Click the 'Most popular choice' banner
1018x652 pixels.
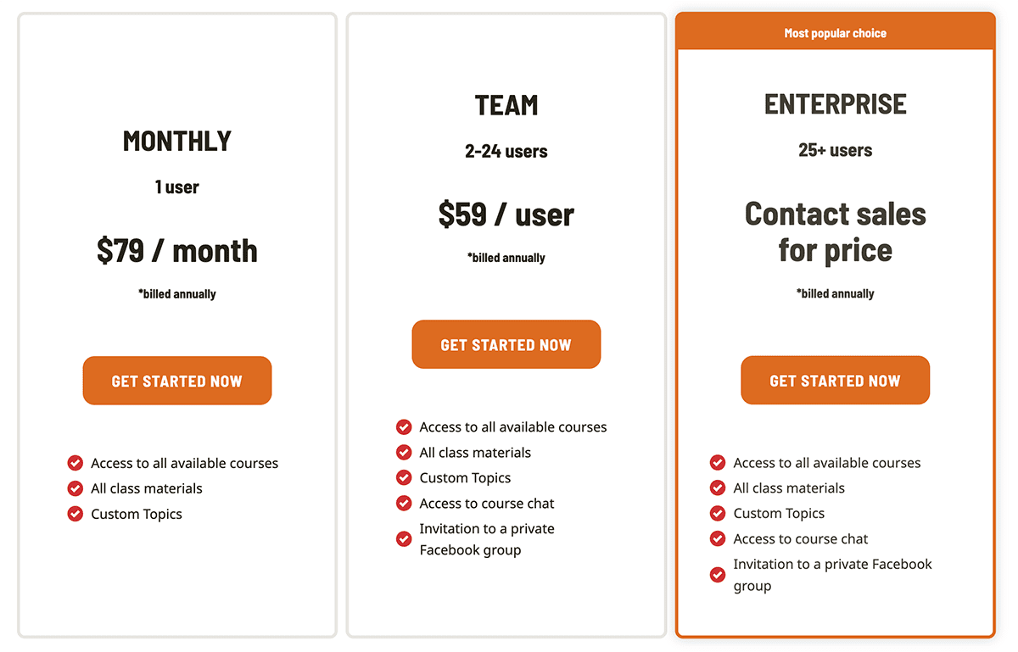(x=835, y=34)
